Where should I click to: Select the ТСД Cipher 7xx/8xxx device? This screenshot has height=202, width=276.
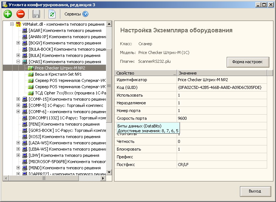[x=69, y=93]
